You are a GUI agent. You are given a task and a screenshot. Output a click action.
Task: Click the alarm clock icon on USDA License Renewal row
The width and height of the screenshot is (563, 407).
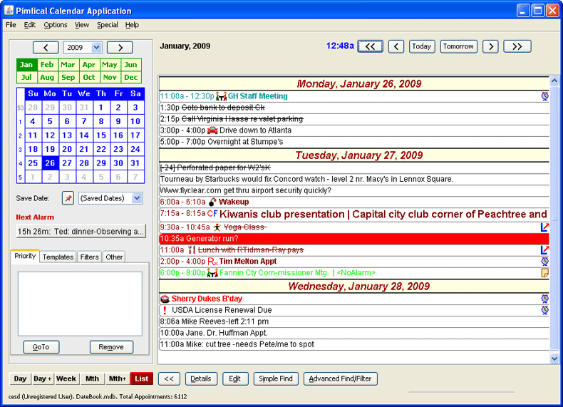point(544,310)
